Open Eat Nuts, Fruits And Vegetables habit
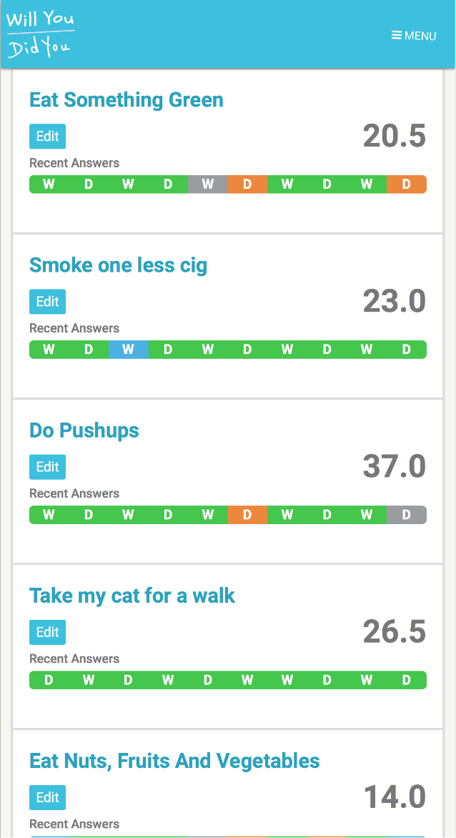 click(x=174, y=761)
